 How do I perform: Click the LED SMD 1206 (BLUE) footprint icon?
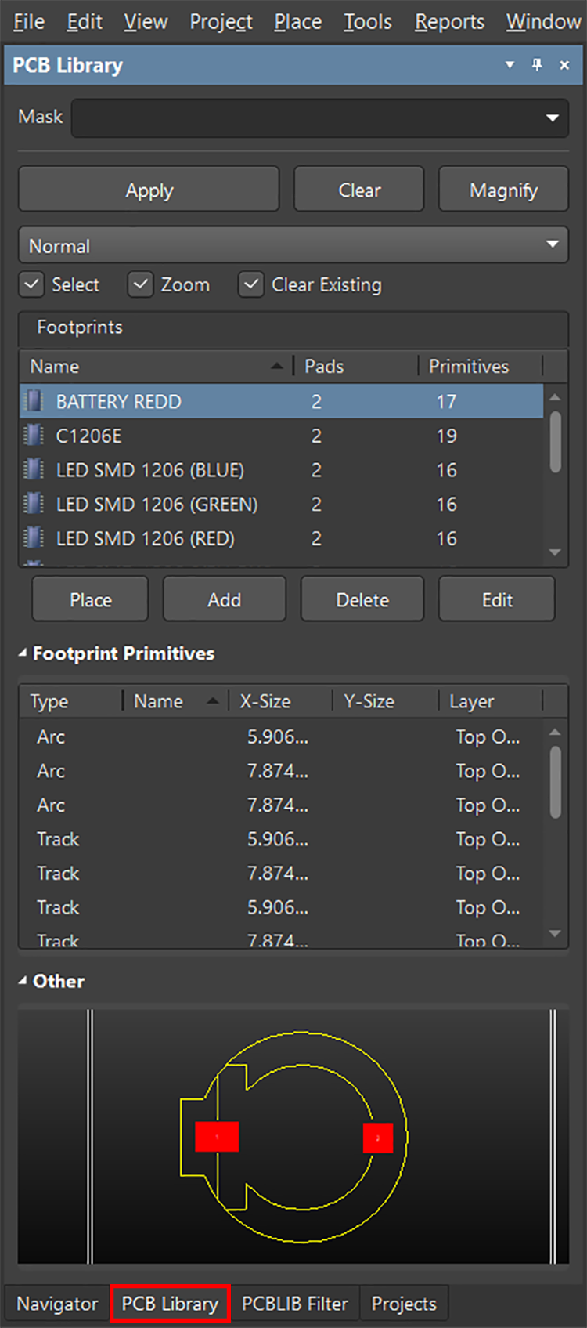(34, 470)
